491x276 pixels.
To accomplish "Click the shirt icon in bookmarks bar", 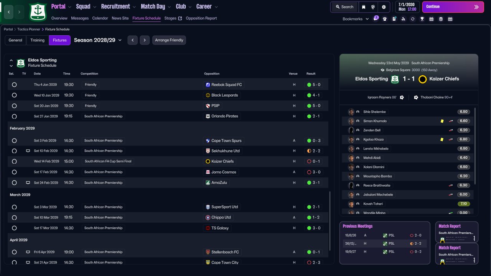I will [385, 19].
